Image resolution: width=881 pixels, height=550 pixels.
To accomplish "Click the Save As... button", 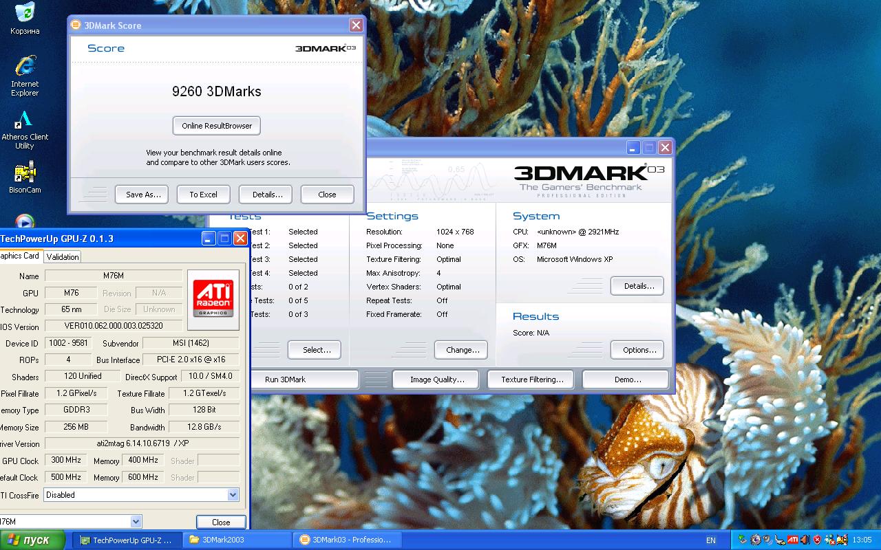I will pos(143,195).
